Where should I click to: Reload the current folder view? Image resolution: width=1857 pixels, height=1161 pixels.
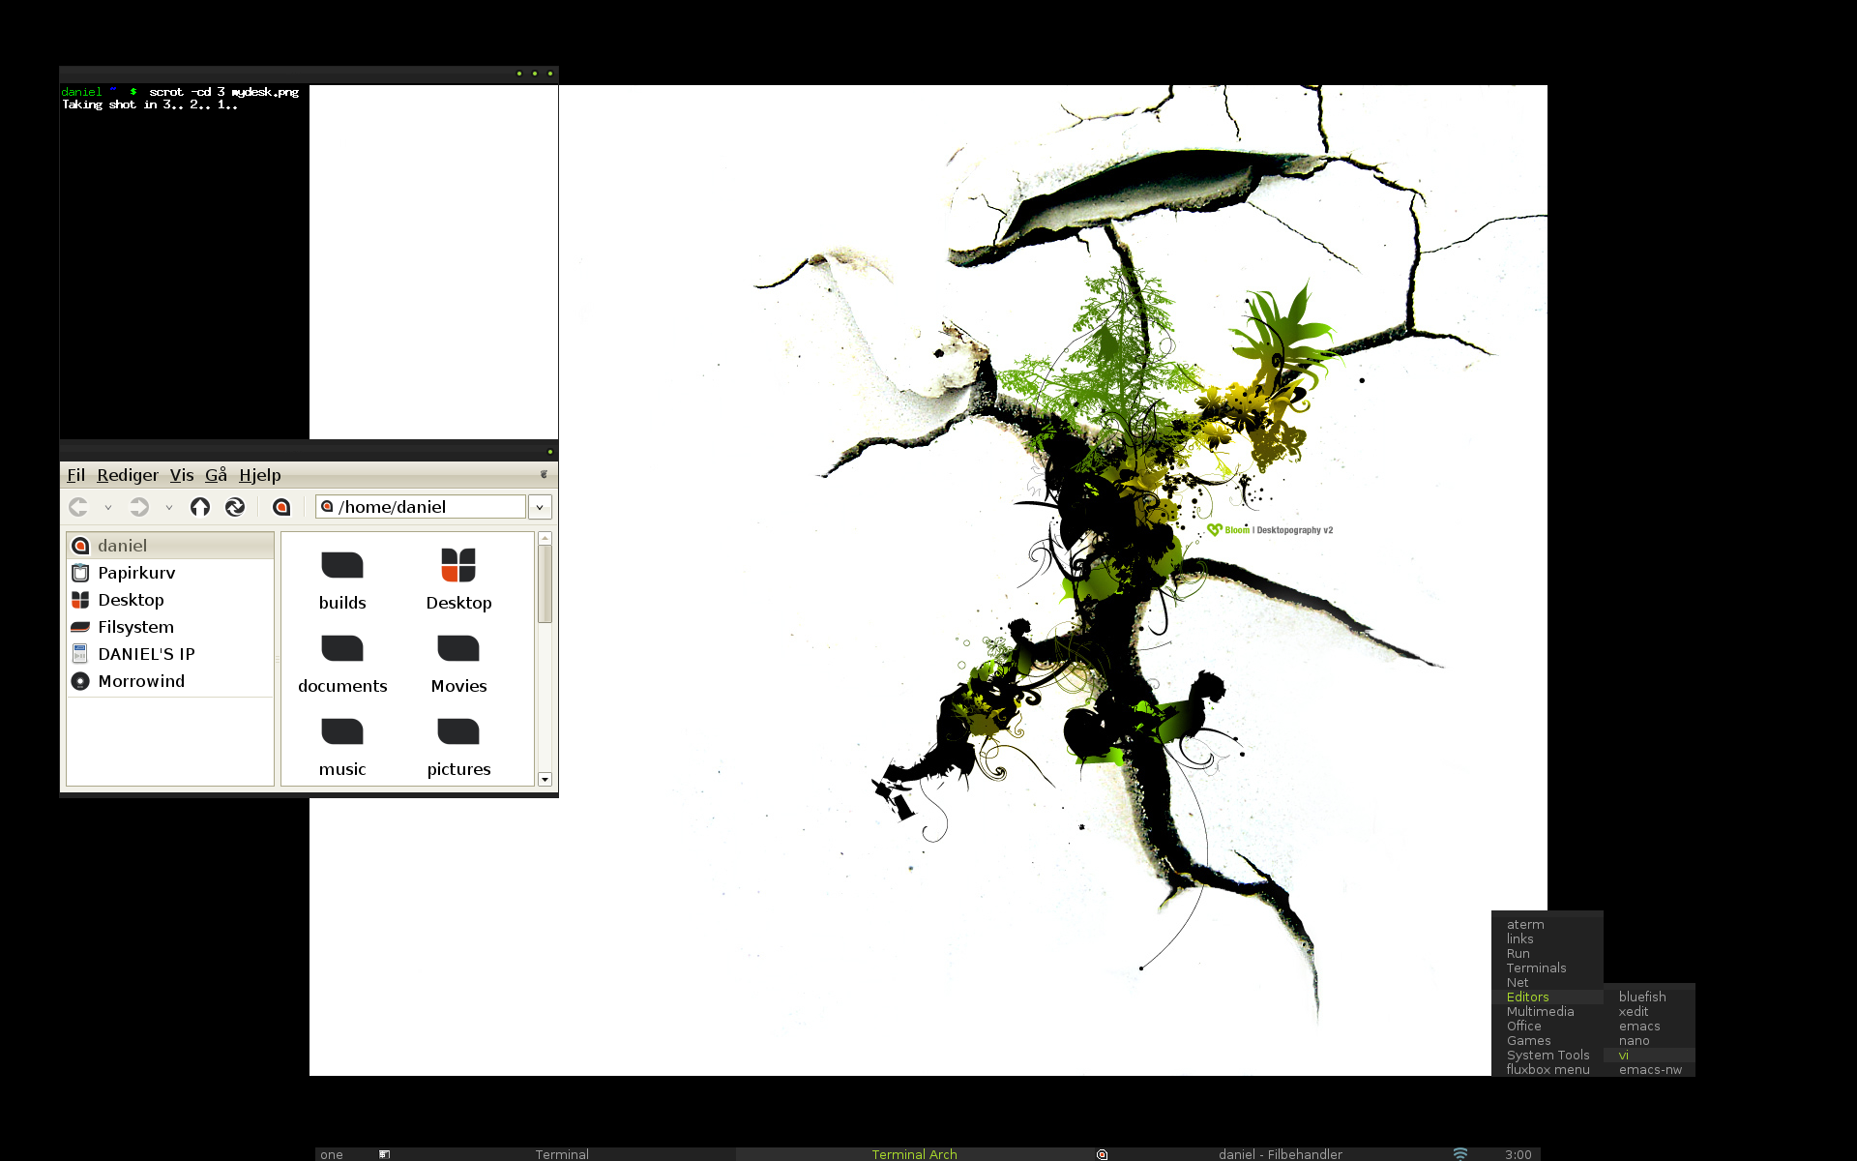click(235, 507)
